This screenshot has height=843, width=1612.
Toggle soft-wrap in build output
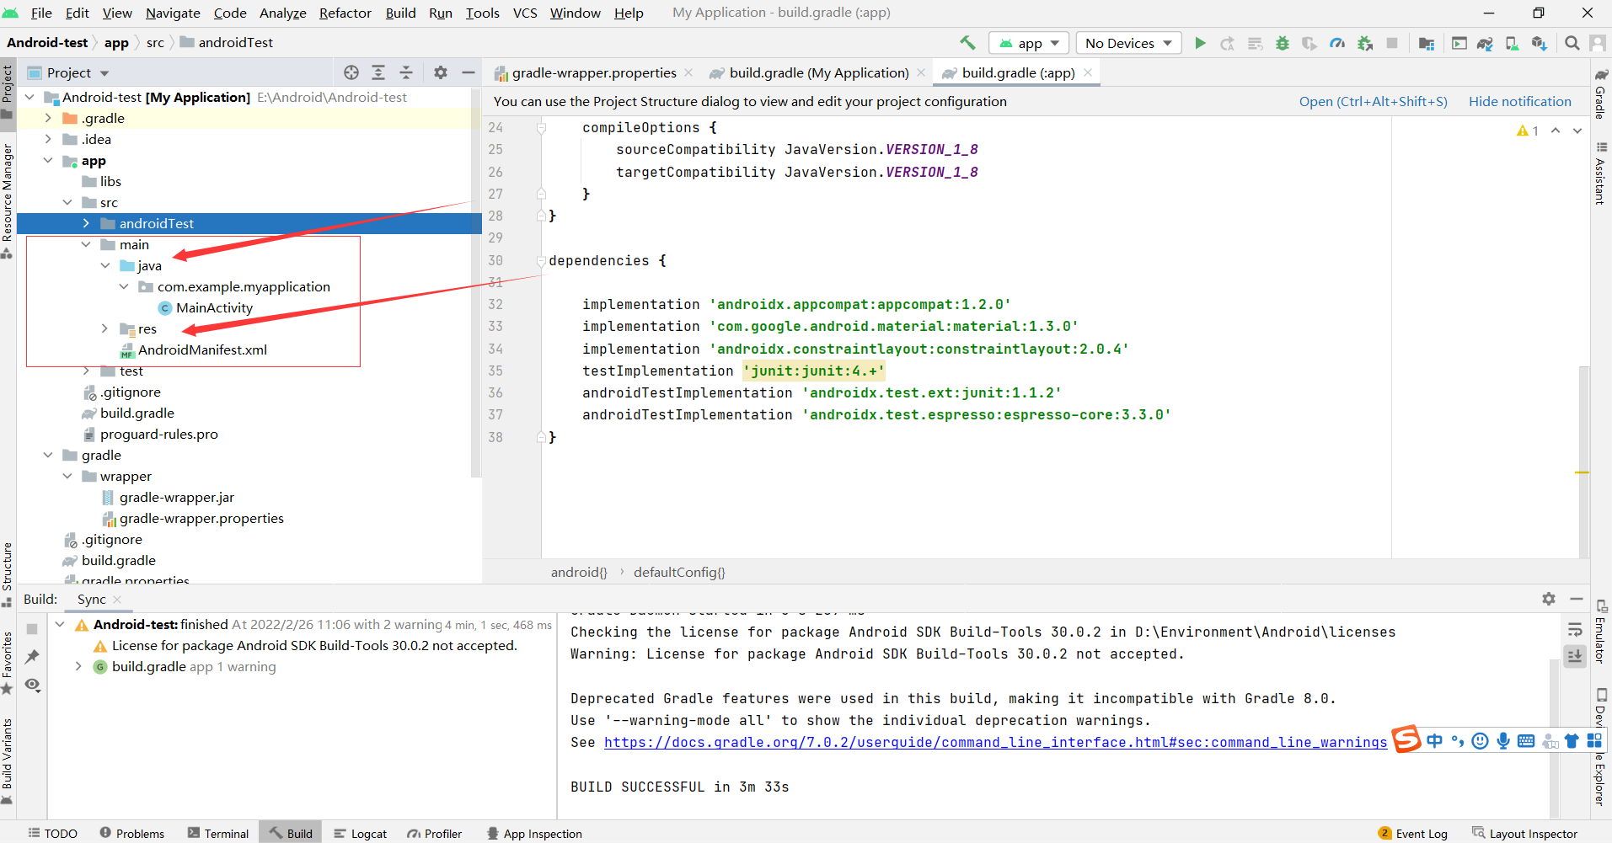pos(1575,629)
